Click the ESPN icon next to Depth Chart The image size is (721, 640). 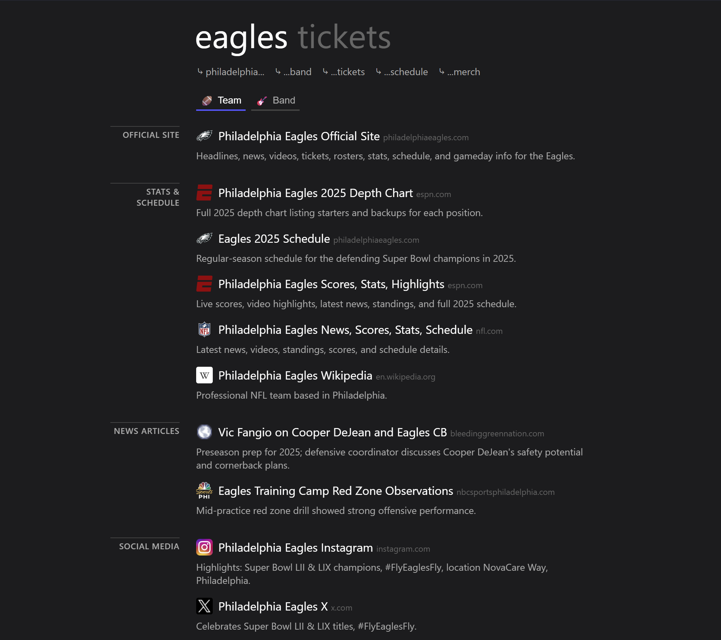(204, 193)
